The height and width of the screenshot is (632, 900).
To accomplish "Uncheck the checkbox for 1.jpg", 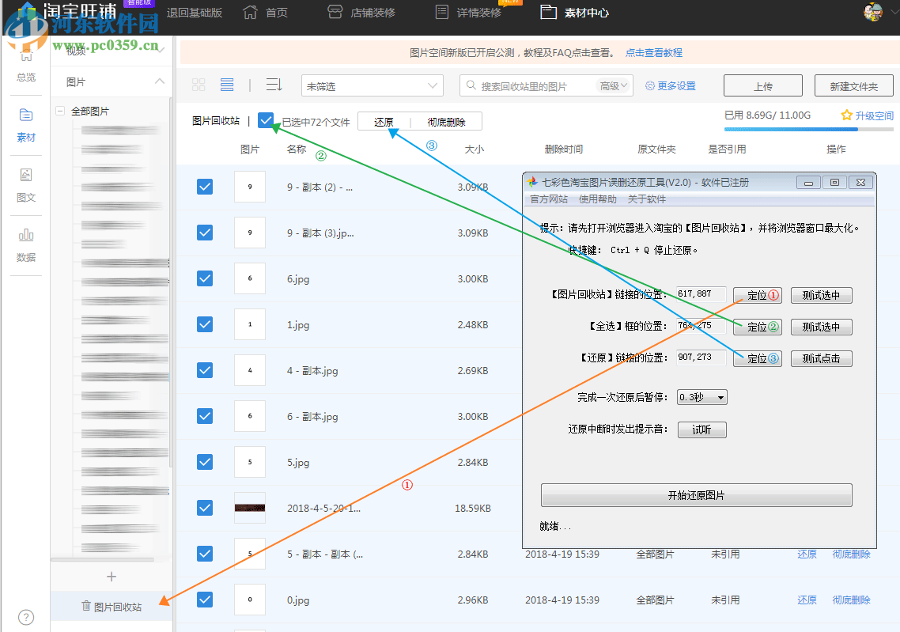I will [x=205, y=324].
